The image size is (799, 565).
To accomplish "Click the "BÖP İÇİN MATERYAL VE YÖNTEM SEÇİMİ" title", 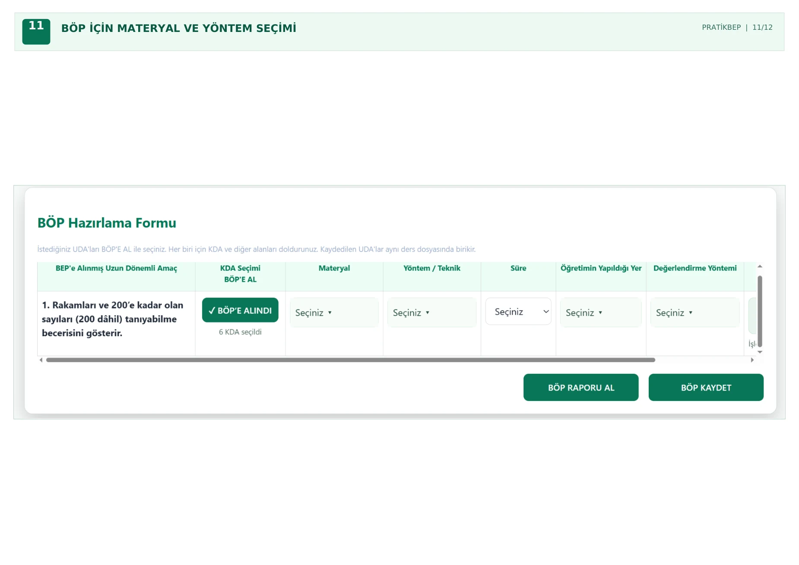I will [179, 28].
